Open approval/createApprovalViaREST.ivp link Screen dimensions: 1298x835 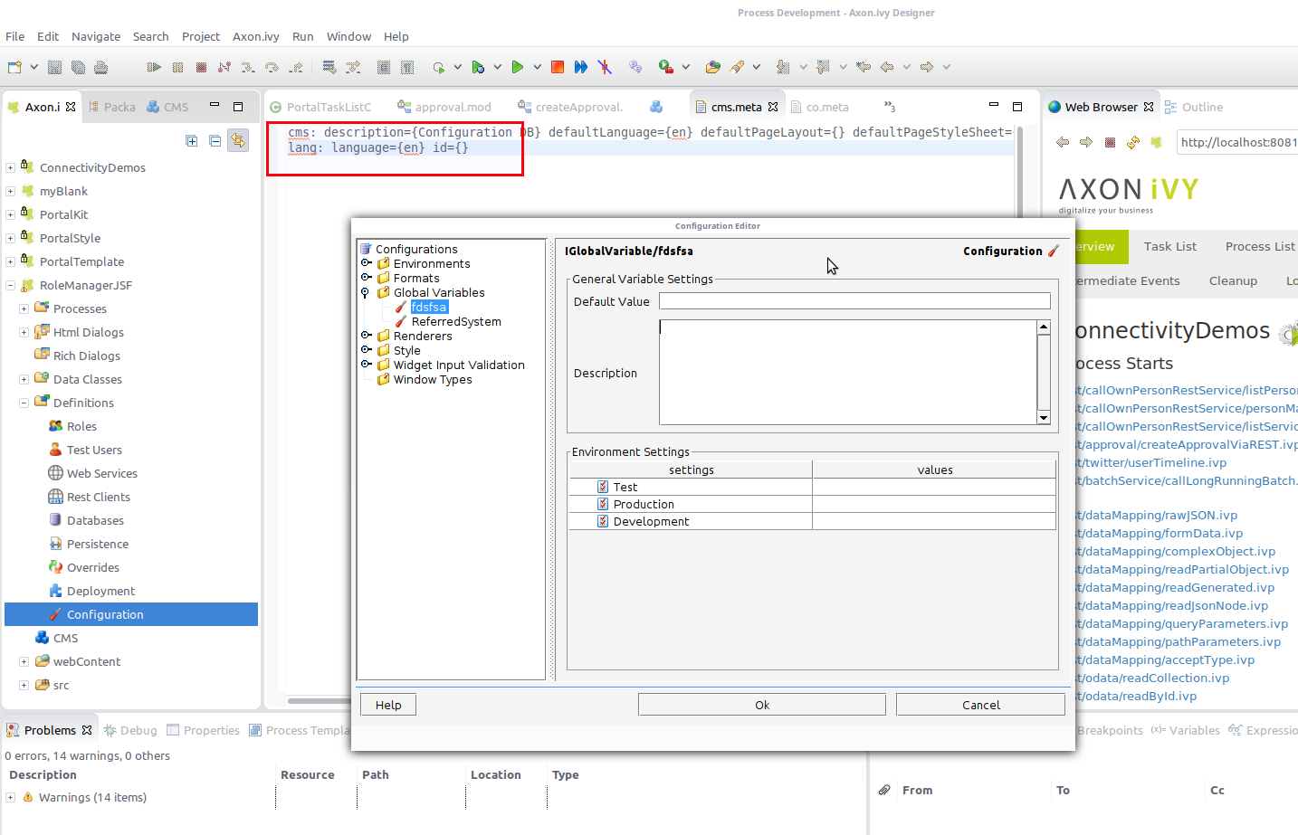pos(1186,444)
